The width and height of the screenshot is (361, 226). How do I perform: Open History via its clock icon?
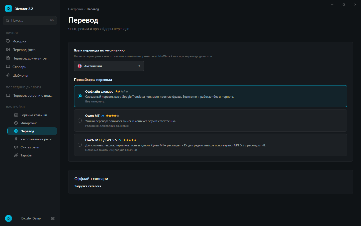8,41
